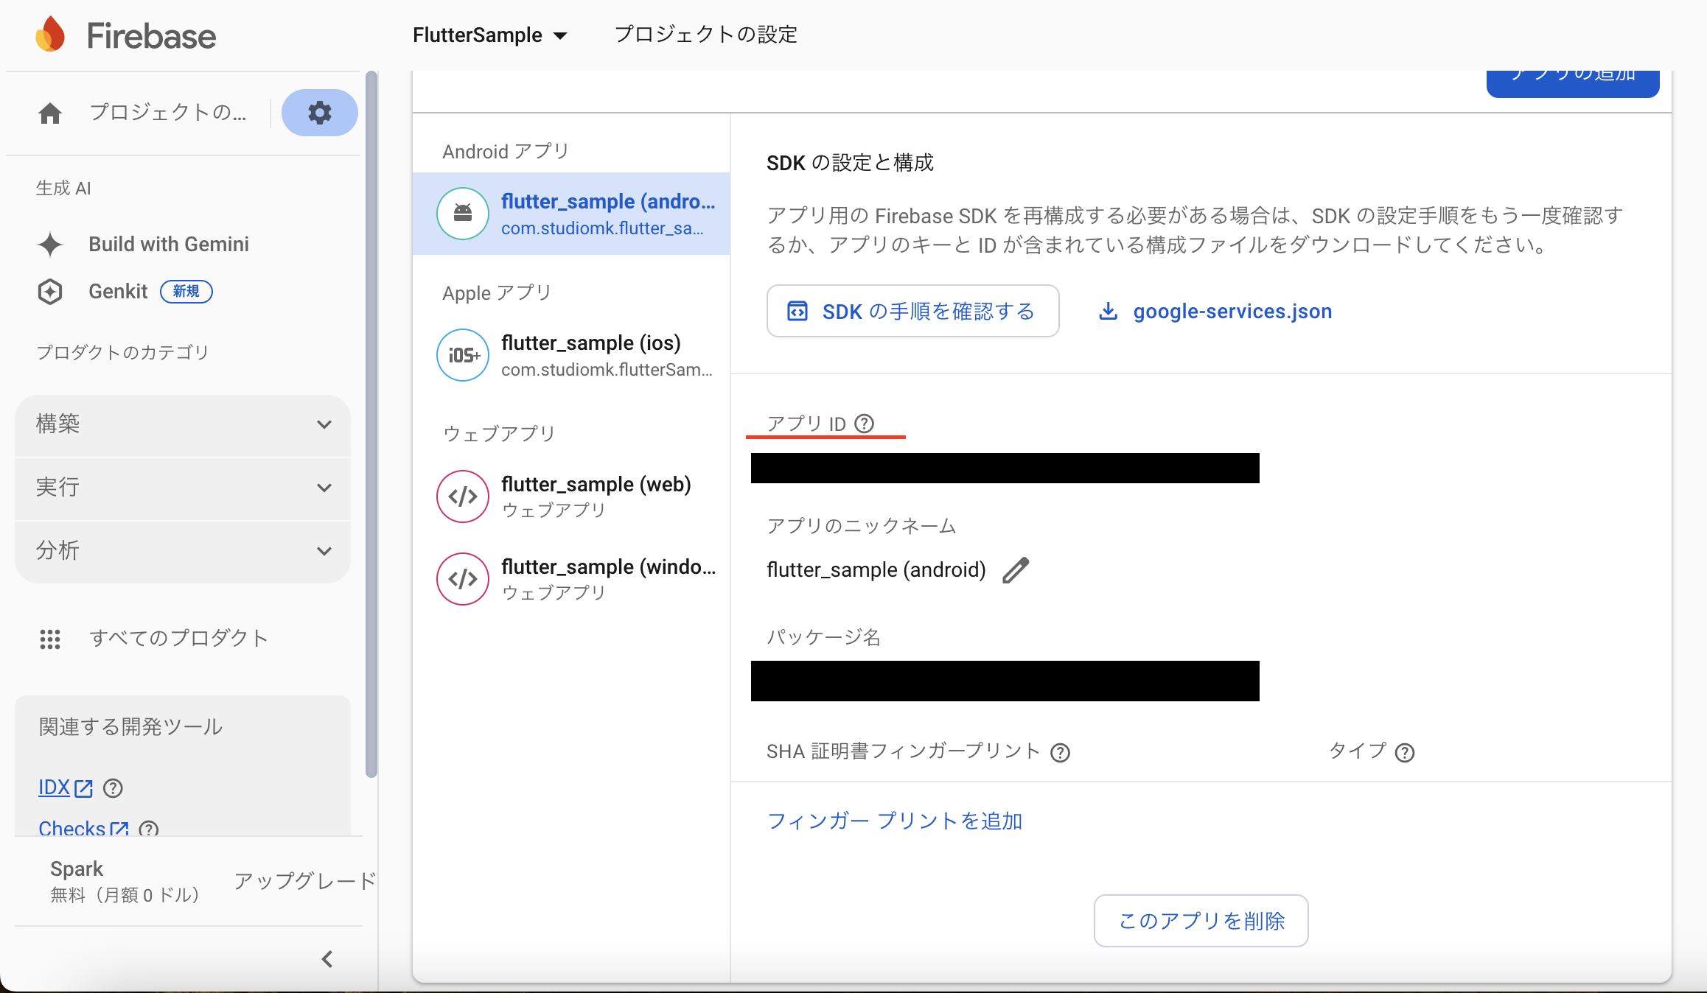Expand the 分析 section
1707x993 pixels.
point(182,550)
